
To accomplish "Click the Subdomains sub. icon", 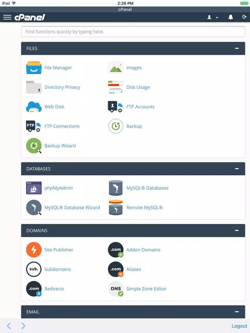I will pyautogui.click(x=34, y=269).
